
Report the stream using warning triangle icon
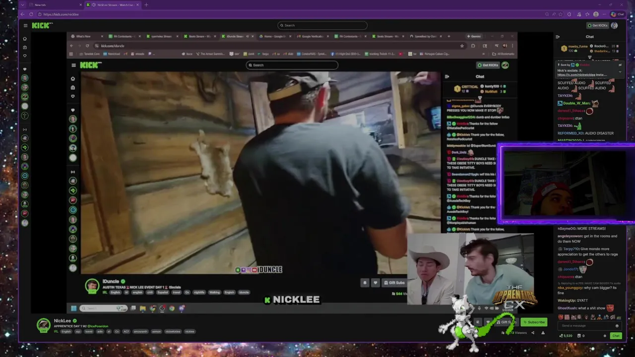(543, 333)
